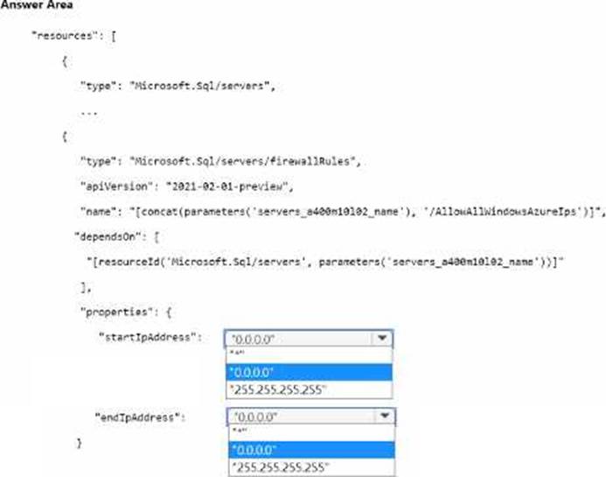Open the endIpAddress dropdown arrow

click(x=385, y=417)
